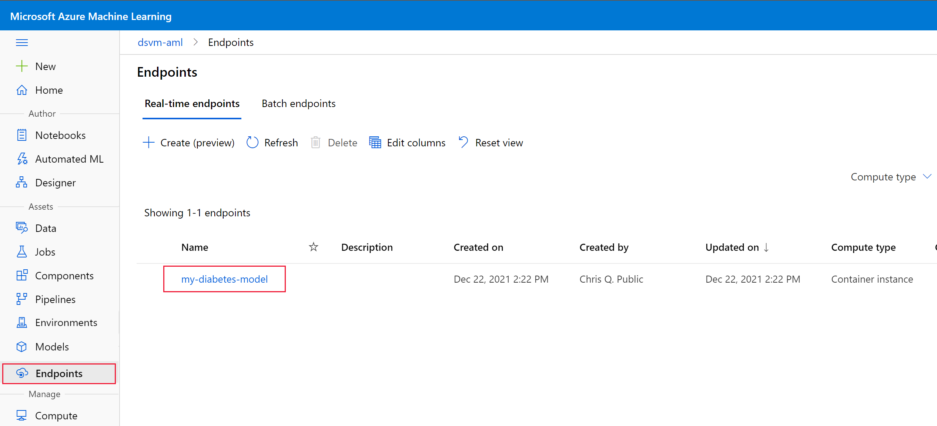Open Edit columns dialog
This screenshot has width=937, height=426.
coord(407,143)
